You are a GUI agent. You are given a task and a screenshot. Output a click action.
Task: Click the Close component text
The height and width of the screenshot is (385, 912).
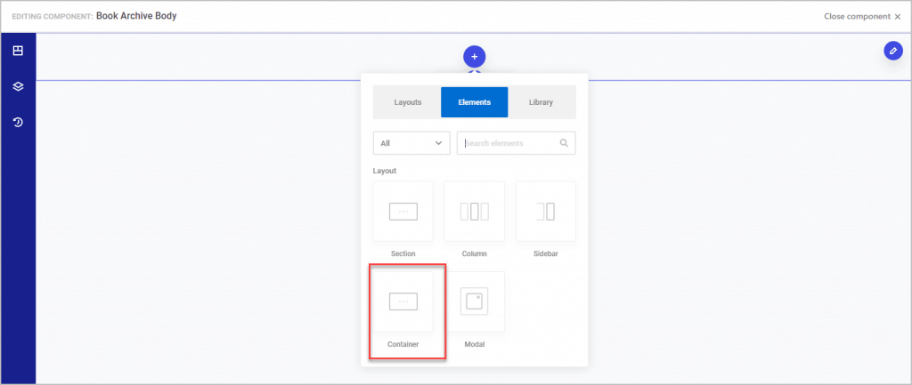pos(857,16)
